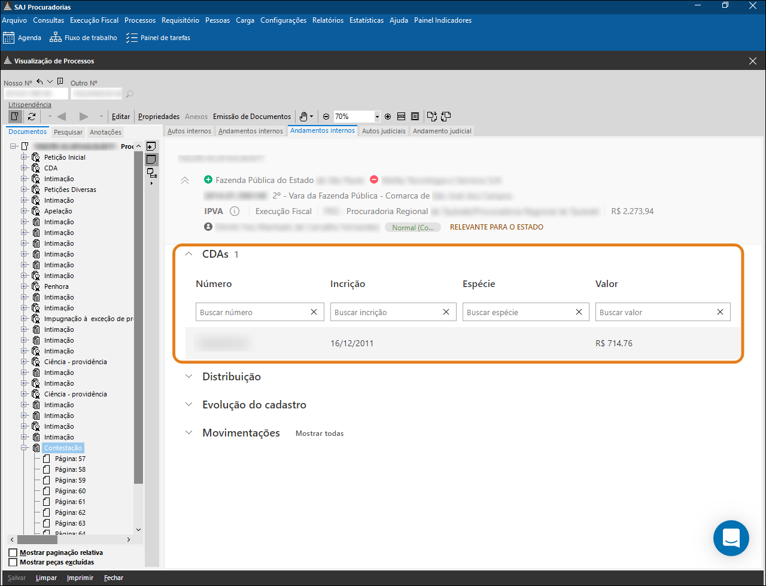Click the document tree vertical scrollbar
This screenshot has height=586, width=766.
139,317
